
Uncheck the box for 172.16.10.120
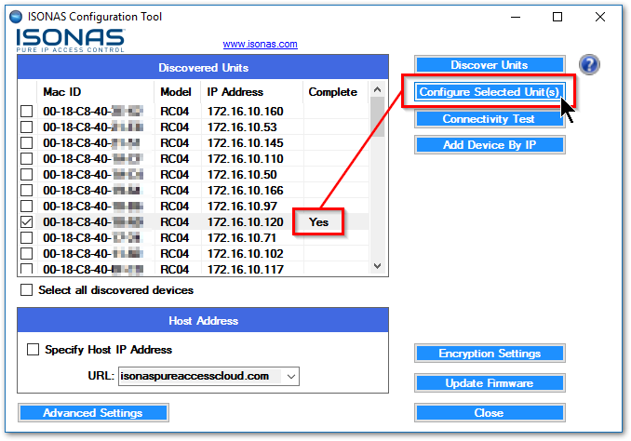27,221
